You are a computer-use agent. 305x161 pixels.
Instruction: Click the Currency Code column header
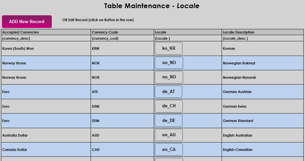tap(105, 32)
